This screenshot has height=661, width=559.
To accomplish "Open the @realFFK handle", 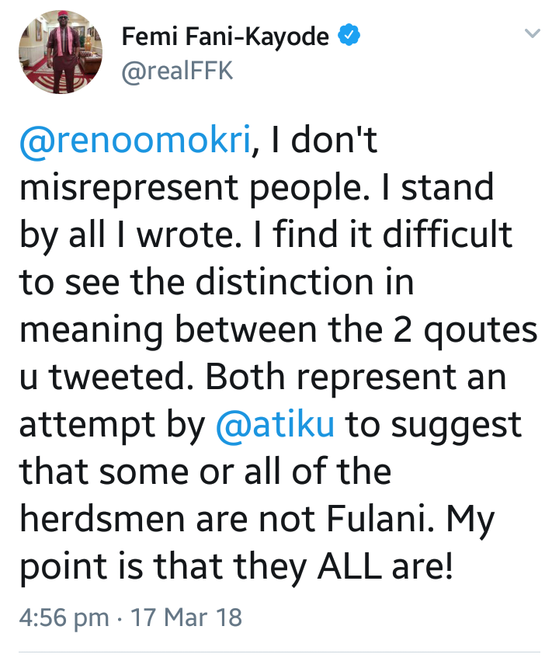I will pos(178,71).
